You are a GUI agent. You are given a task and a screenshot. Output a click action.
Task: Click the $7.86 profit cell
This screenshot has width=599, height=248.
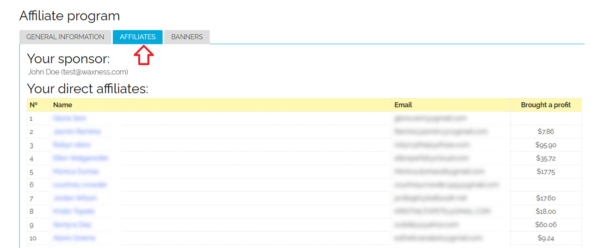point(545,132)
